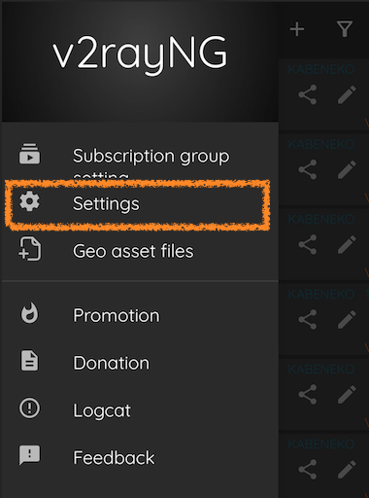Share the last KABENEKO server
This screenshot has width=369, height=498.
[308, 469]
